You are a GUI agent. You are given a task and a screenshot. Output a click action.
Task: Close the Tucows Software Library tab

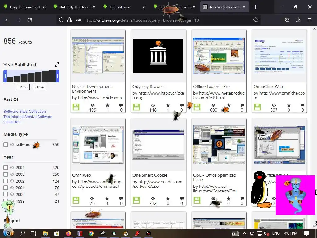pos(244,7)
